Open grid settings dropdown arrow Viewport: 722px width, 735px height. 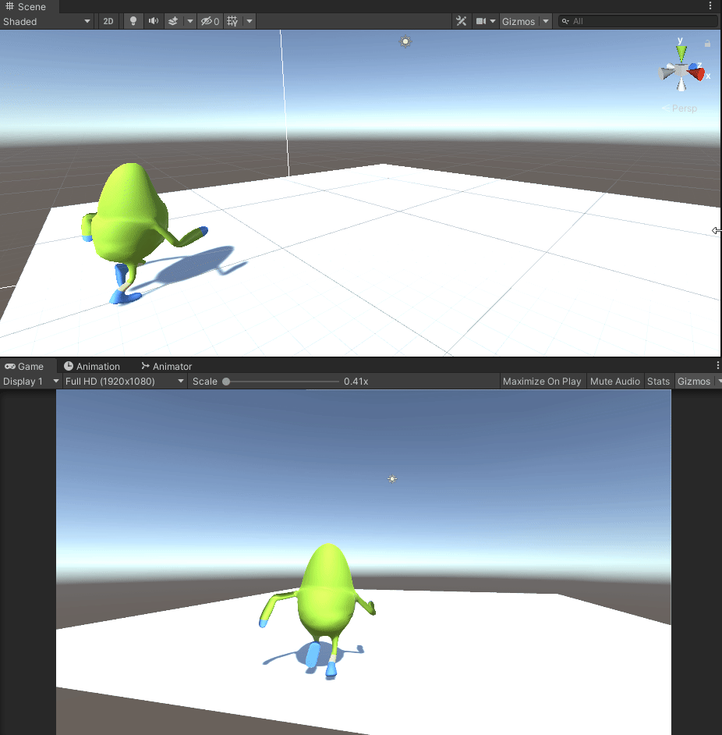point(250,22)
